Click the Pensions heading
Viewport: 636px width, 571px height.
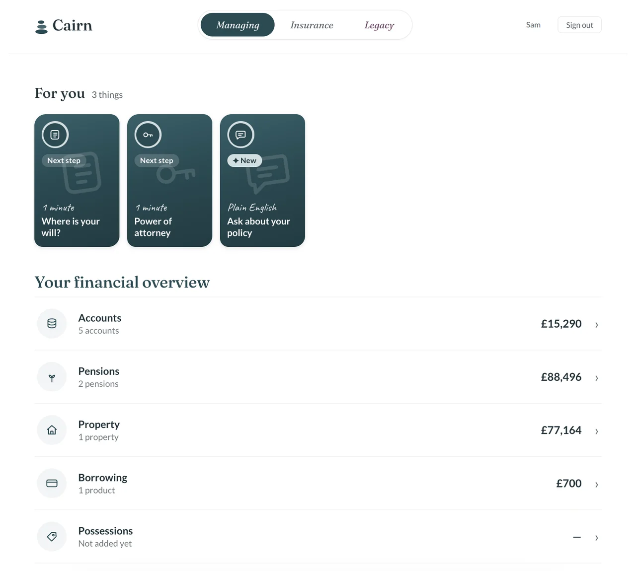click(x=99, y=371)
